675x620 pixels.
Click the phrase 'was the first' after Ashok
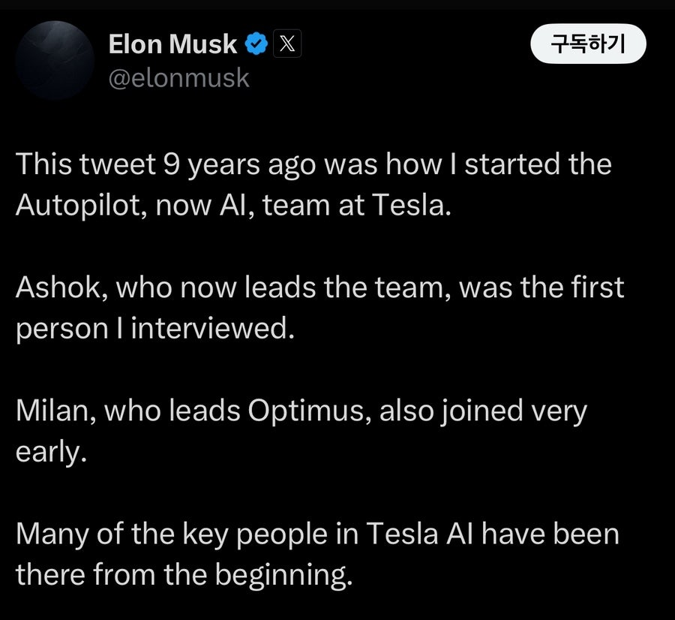(541, 287)
